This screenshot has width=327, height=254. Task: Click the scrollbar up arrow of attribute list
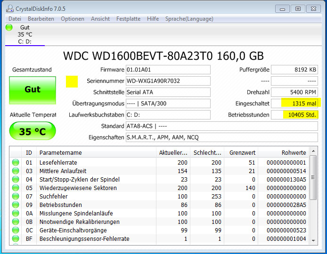313,151
